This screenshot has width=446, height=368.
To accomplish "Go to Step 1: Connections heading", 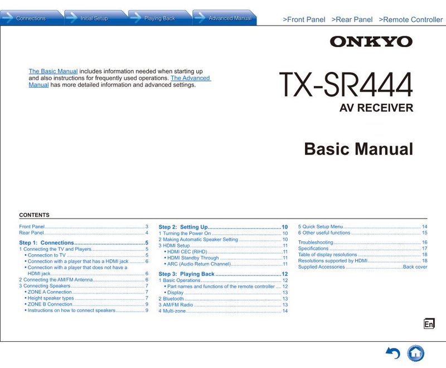I will (x=84, y=243).
